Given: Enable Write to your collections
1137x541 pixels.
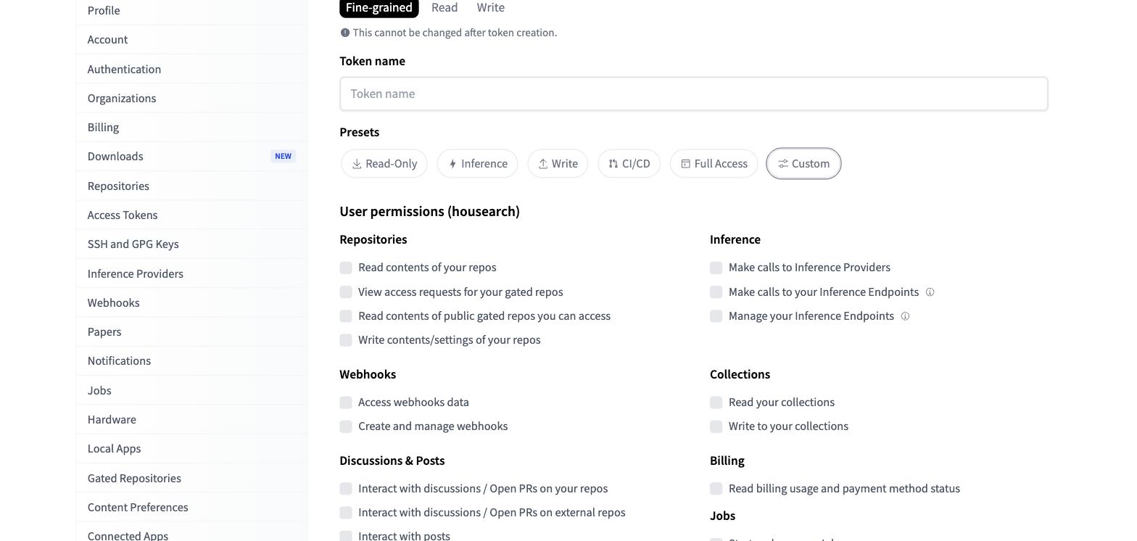Looking at the screenshot, I should click(716, 426).
